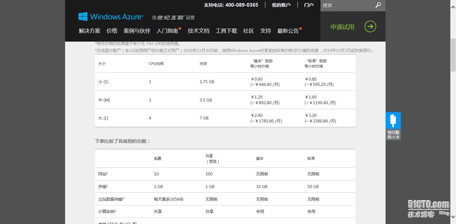456x224 pixels.
Task: Click the ¥1.20 basic hourly price
Action: [256, 97]
